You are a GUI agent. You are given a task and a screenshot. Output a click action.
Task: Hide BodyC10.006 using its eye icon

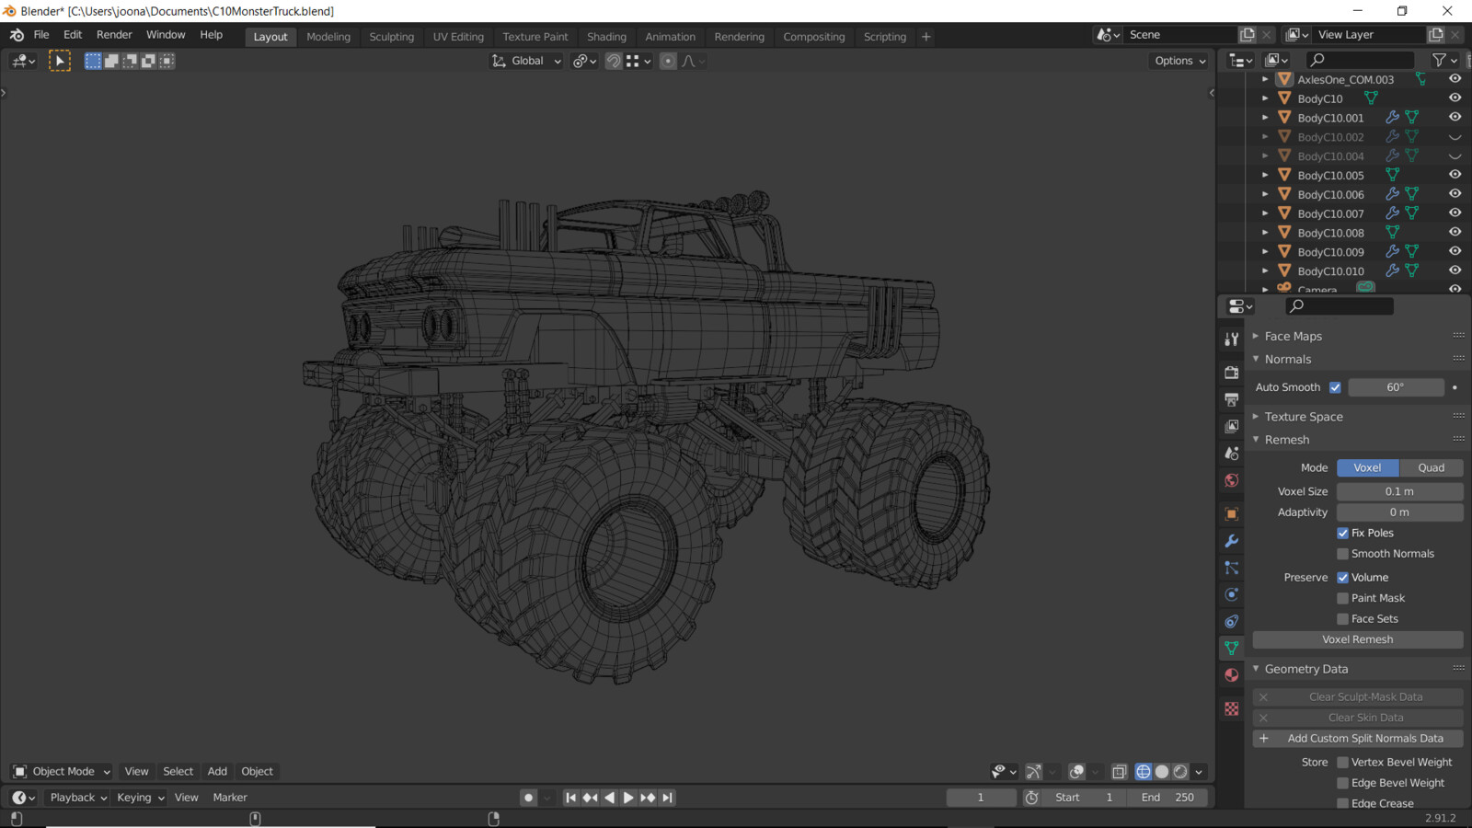tap(1455, 194)
